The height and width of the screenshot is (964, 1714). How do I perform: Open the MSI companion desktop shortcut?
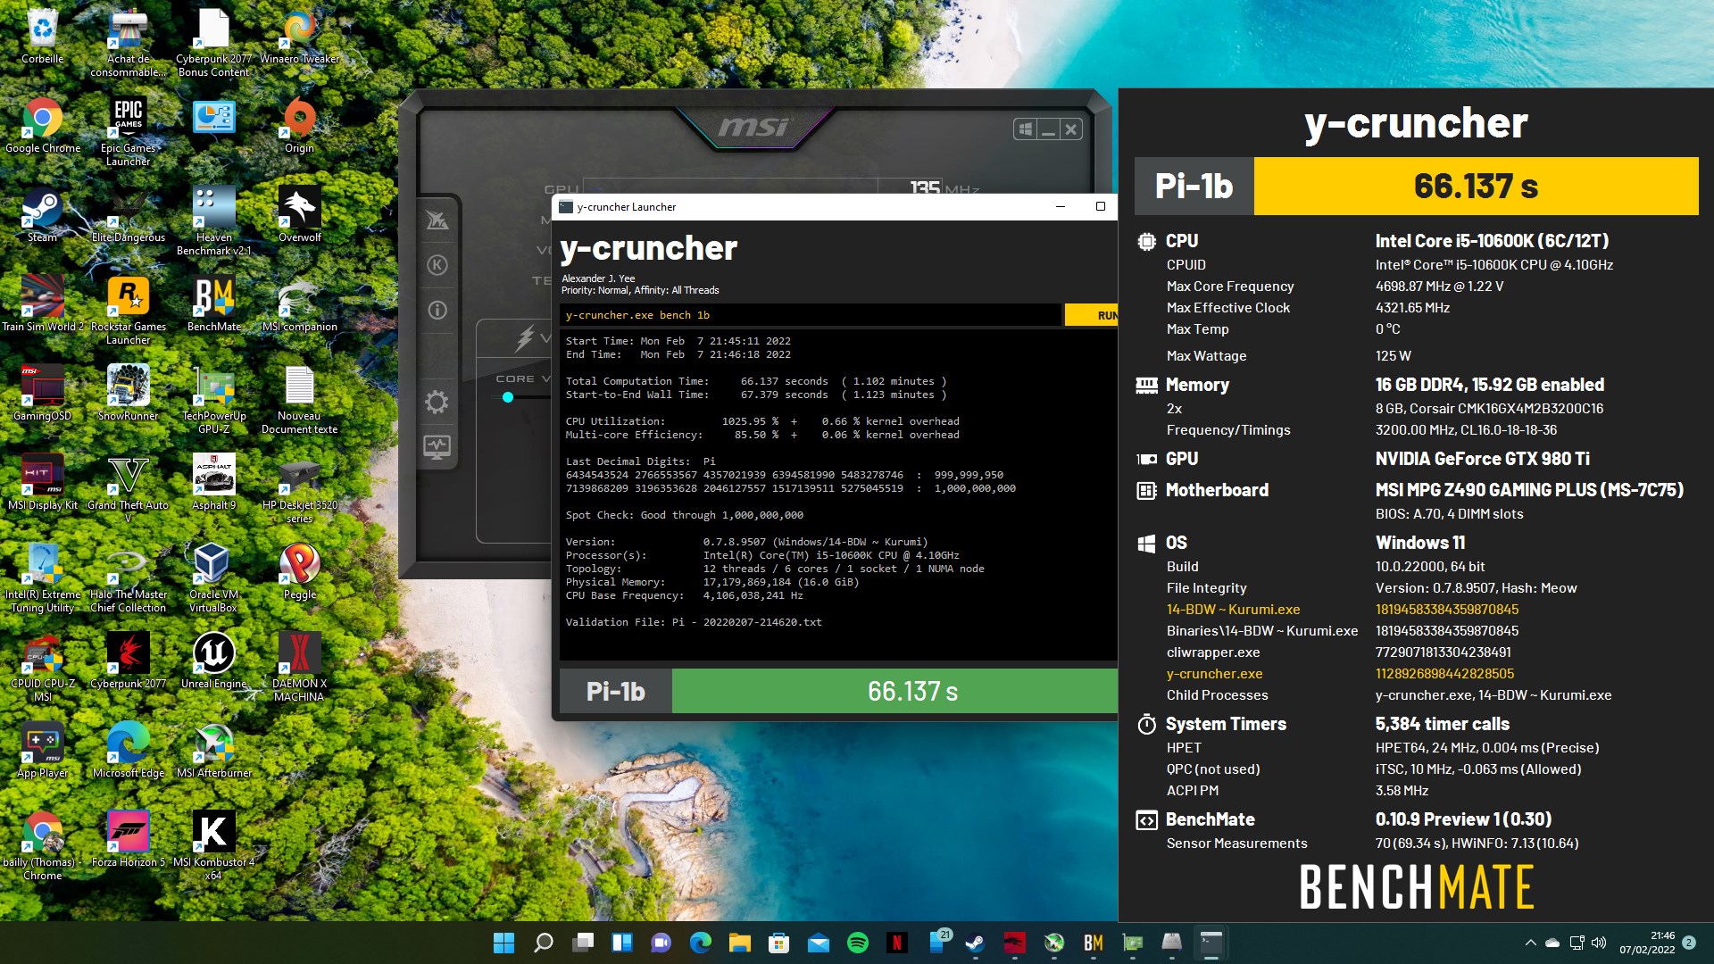coord(299,304)
